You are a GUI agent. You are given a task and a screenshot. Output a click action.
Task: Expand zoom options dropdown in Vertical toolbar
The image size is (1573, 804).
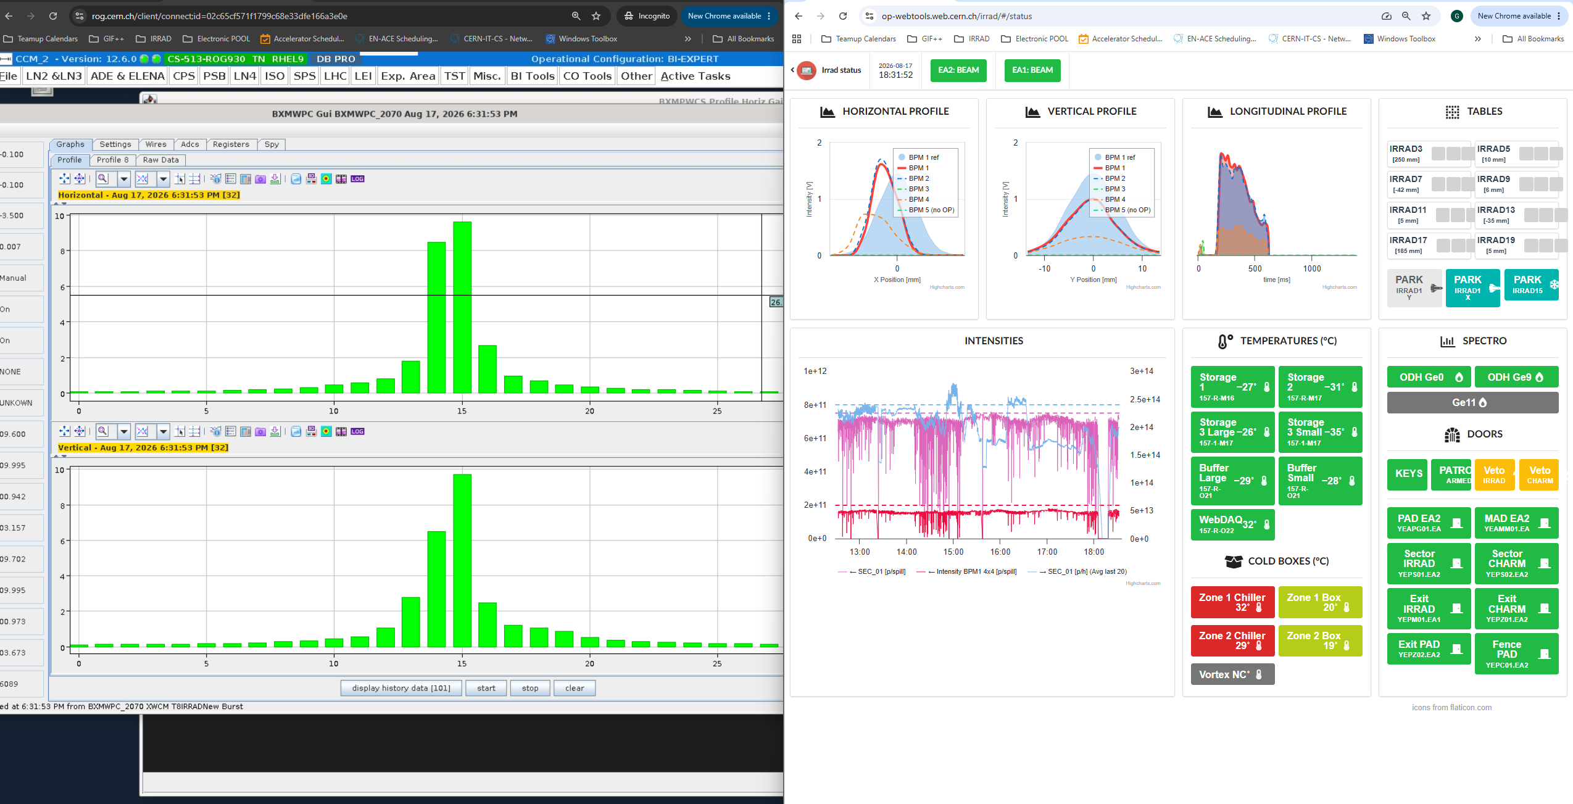pos(124,431)
